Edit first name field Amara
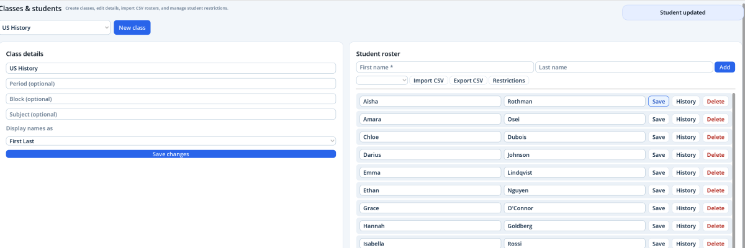Screen dimensions: 745x248 pos(430,119)
